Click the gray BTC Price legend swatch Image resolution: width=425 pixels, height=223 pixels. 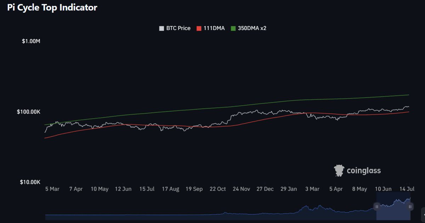(x=161, y=28)
